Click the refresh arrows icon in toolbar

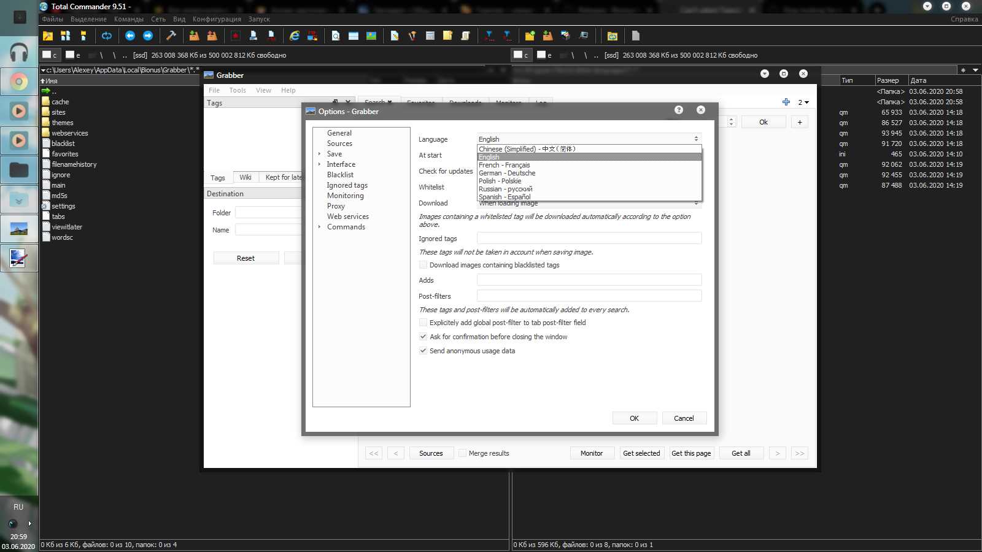point(107,36)
